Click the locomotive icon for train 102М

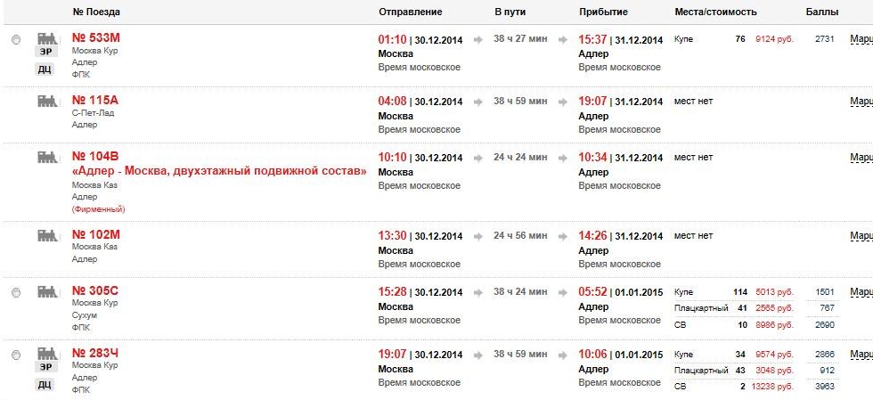[x=46, y=235]
